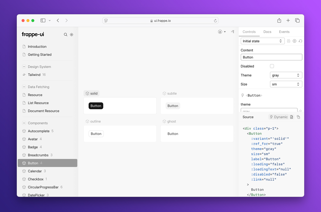This screenshot has width=321, height=212.
Task: Switch to the Events tab
Action: pyautogui.click(x=284, y=32)
